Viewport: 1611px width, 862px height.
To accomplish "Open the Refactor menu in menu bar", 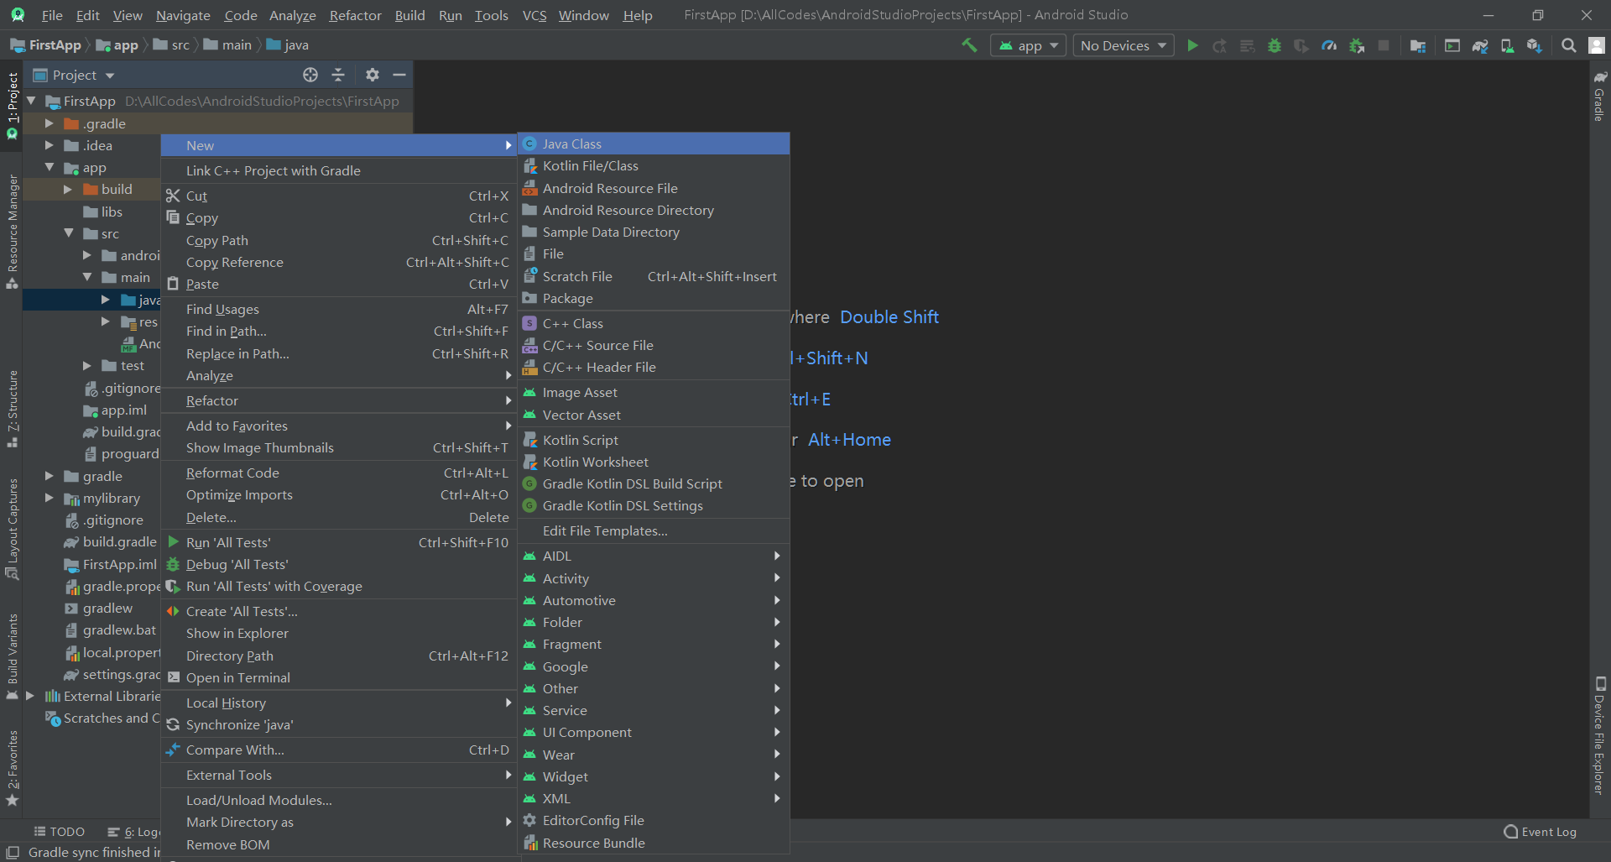I will (x=355, y=15).
